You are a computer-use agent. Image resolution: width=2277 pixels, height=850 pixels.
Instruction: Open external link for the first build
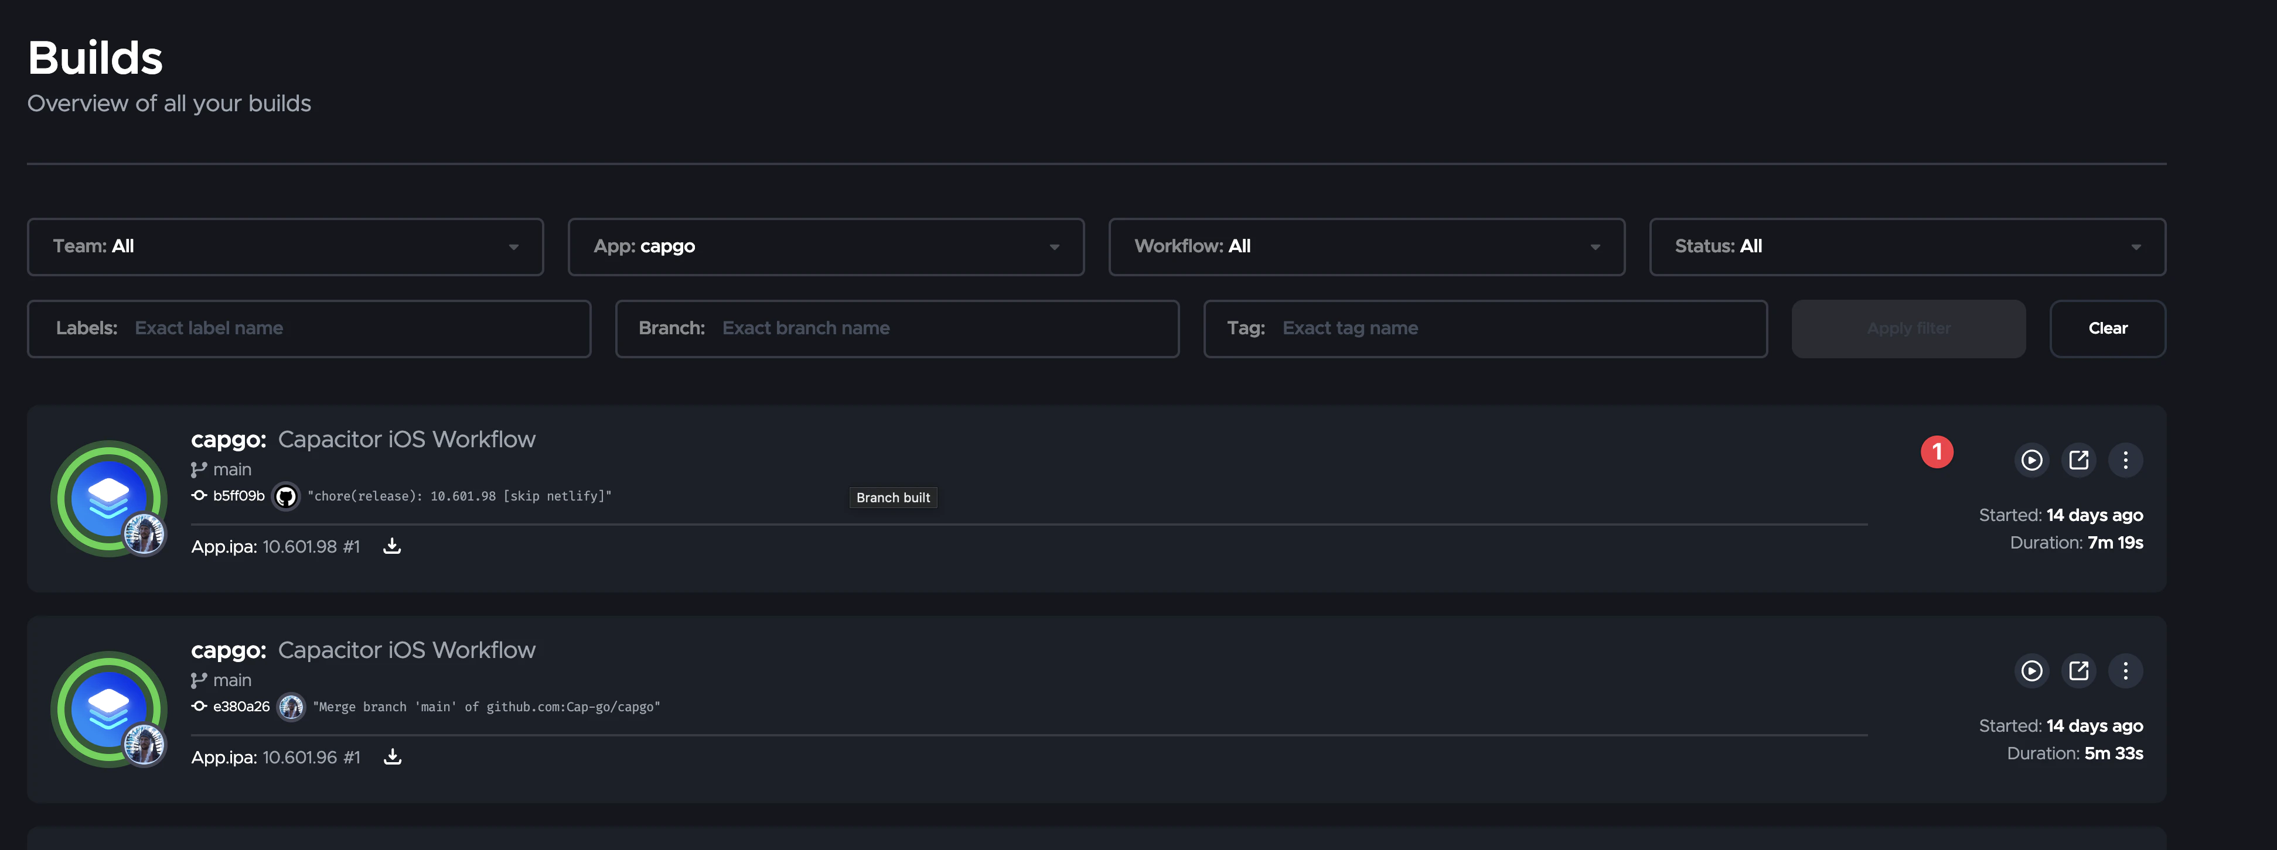pyautogui.click(x=2079, y=460)
